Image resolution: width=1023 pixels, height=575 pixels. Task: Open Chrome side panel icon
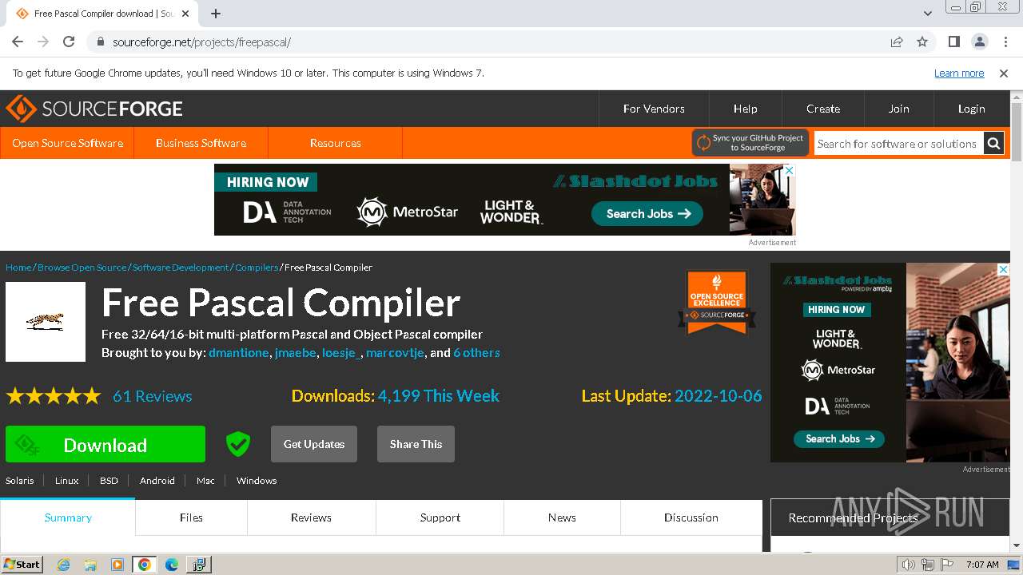pos(953,42)
